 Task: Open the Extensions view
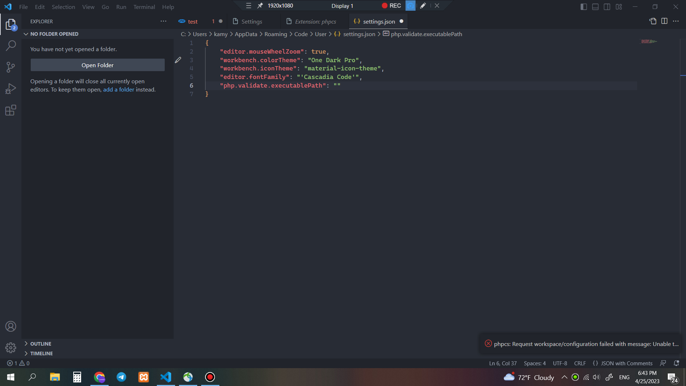tap(11, 110)
